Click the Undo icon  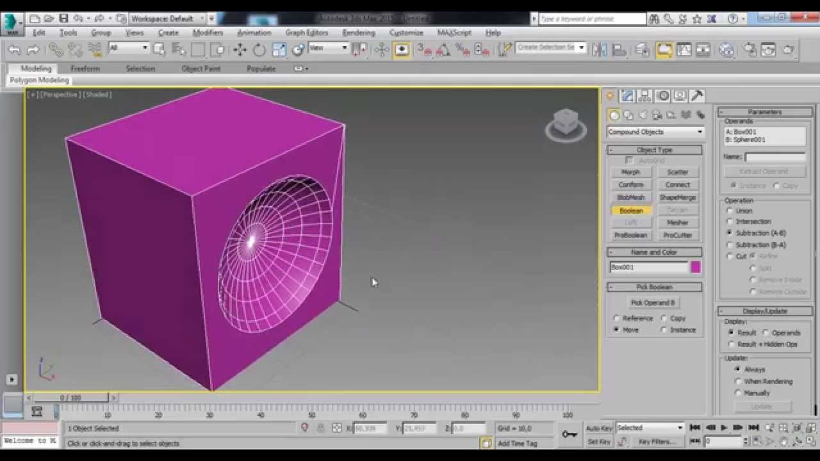(x=13, y=50)
